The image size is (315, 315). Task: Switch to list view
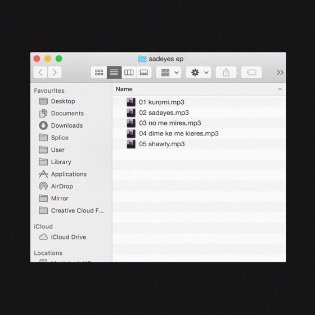click(x=114, y=73)
